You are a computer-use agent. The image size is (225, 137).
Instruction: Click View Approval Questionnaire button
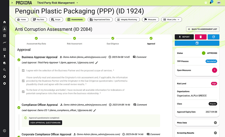point(46,123)
